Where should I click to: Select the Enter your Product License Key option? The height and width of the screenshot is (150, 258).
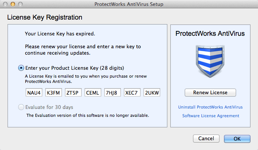(x=21, y=68)
